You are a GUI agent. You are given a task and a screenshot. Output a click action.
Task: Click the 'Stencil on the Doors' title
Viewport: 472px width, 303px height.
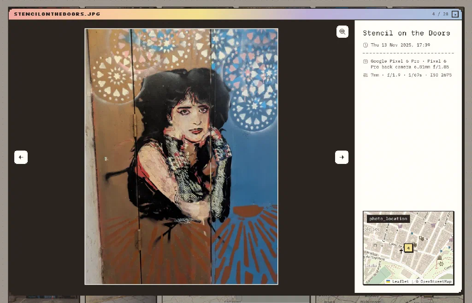[407, 33]
